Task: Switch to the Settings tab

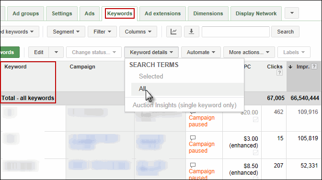Action: coord(62,13)
